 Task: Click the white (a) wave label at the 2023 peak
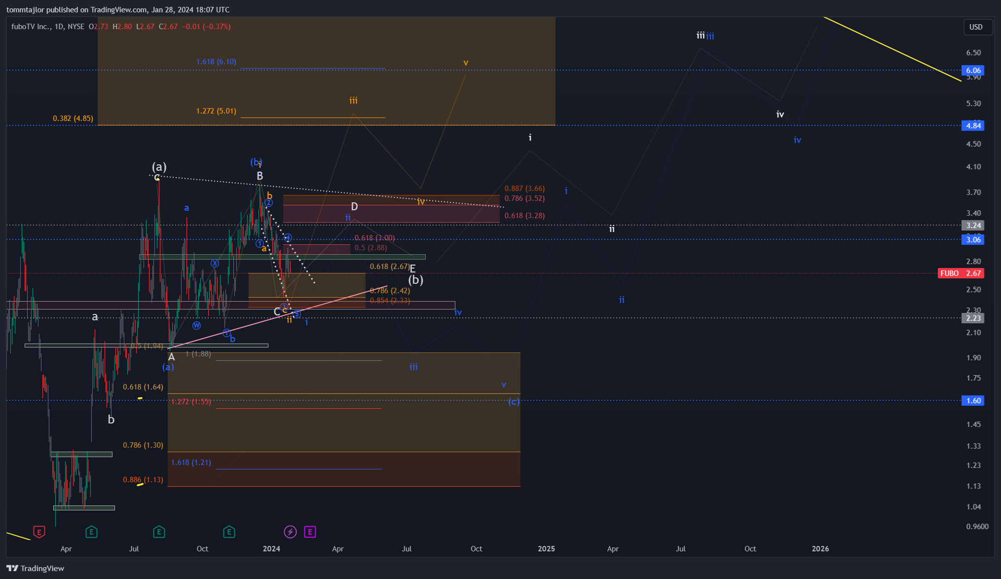(159, 167)
